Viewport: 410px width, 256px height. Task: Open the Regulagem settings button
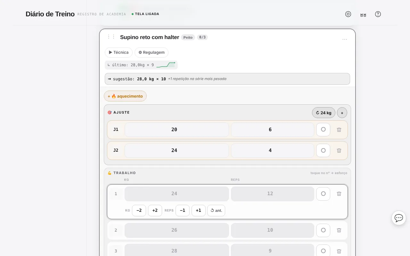152,52
